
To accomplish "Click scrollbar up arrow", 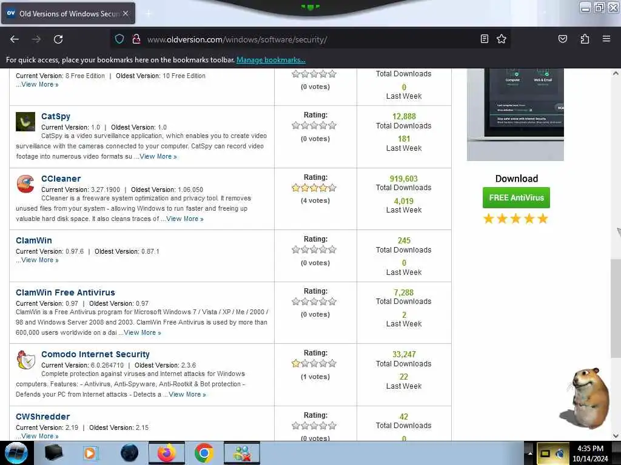I will 616,73.
